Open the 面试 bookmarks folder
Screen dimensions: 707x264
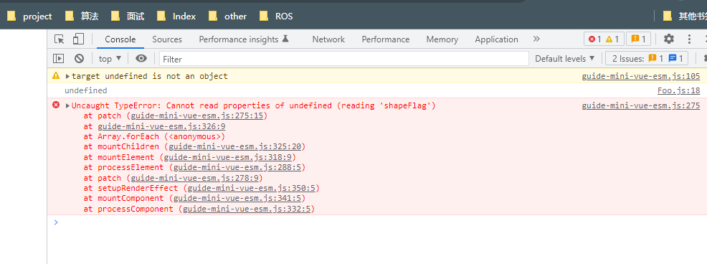(128, 16)
